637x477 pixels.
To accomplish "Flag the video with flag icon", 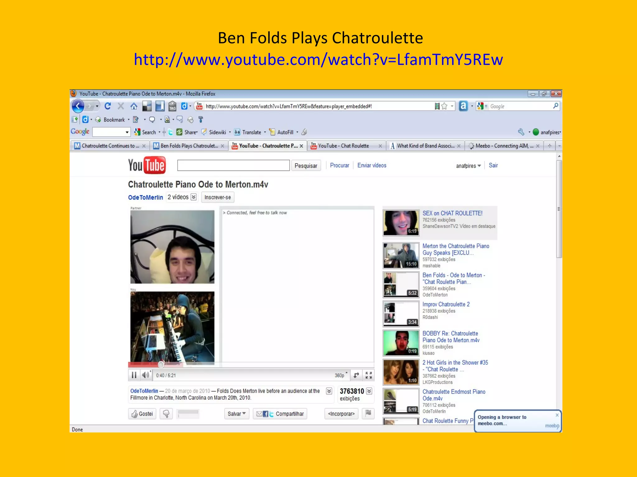I will pyautogui.click(x=368, y=413).
